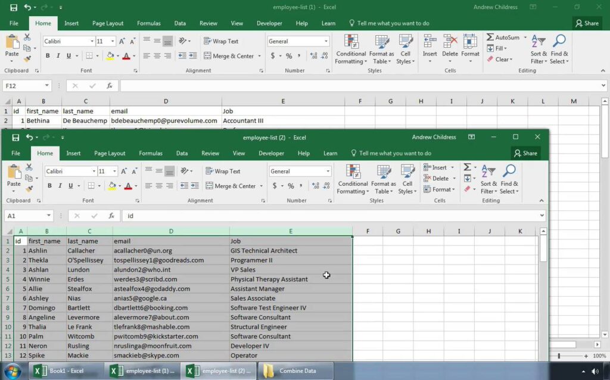Switch to the Formulas ribbon tab
The width and height of the screenshot is (610, 380).
tap(151, 152)
